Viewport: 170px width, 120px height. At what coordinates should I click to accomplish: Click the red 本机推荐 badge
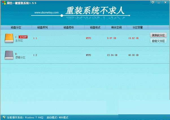pyautogui.click(x=23, y=37)
